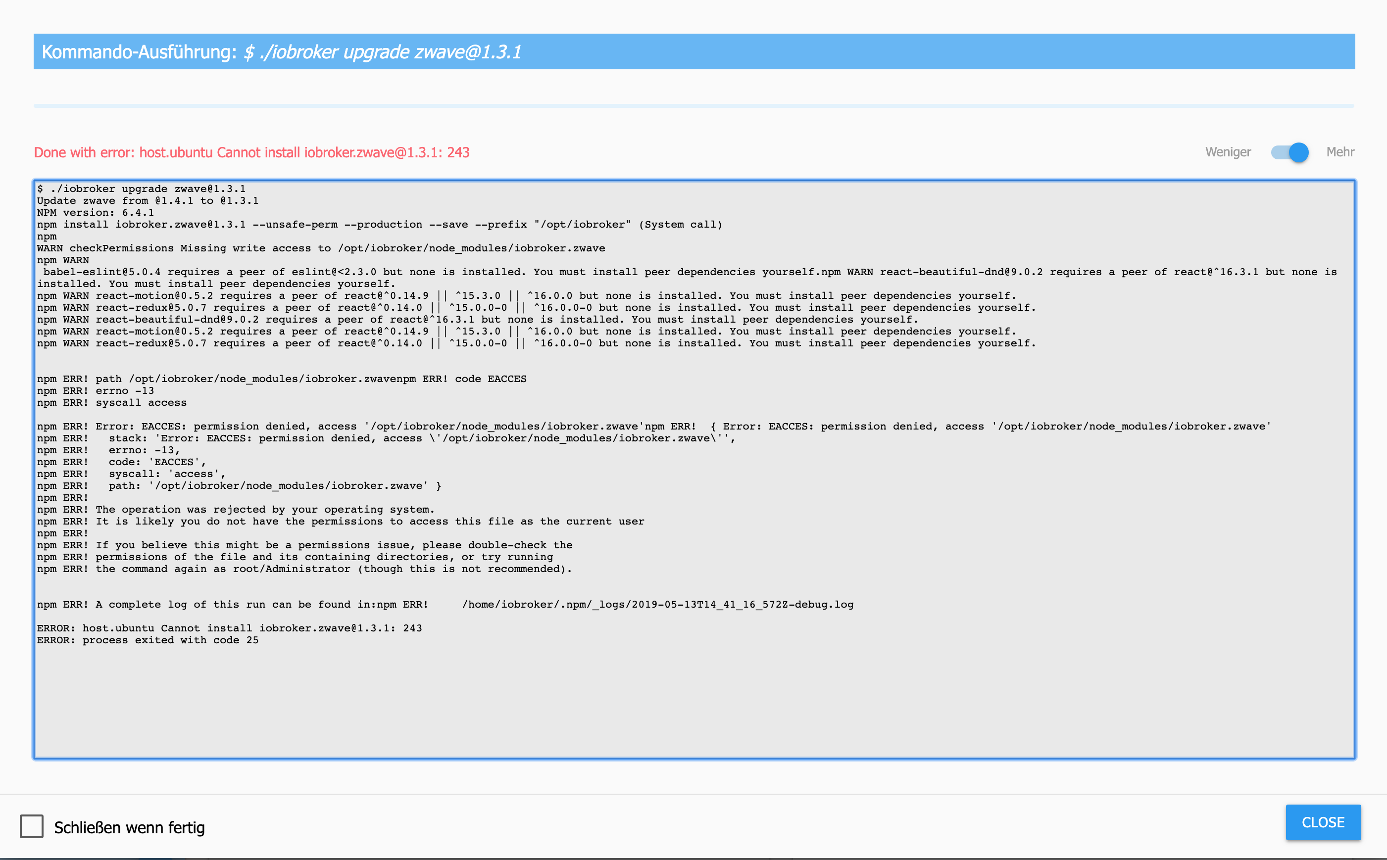Click the 'npm install iobroker.zwave@1.3.1' log line
The height and width of the screenshot is (860, 1387).
[379, 225]
